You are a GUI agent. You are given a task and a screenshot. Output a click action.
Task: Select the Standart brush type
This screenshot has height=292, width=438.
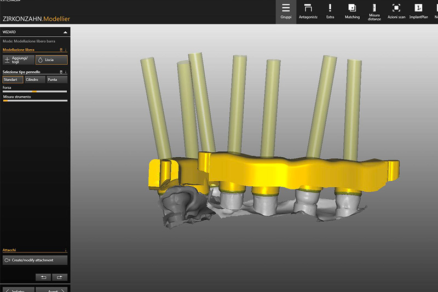tap(13, 80)
